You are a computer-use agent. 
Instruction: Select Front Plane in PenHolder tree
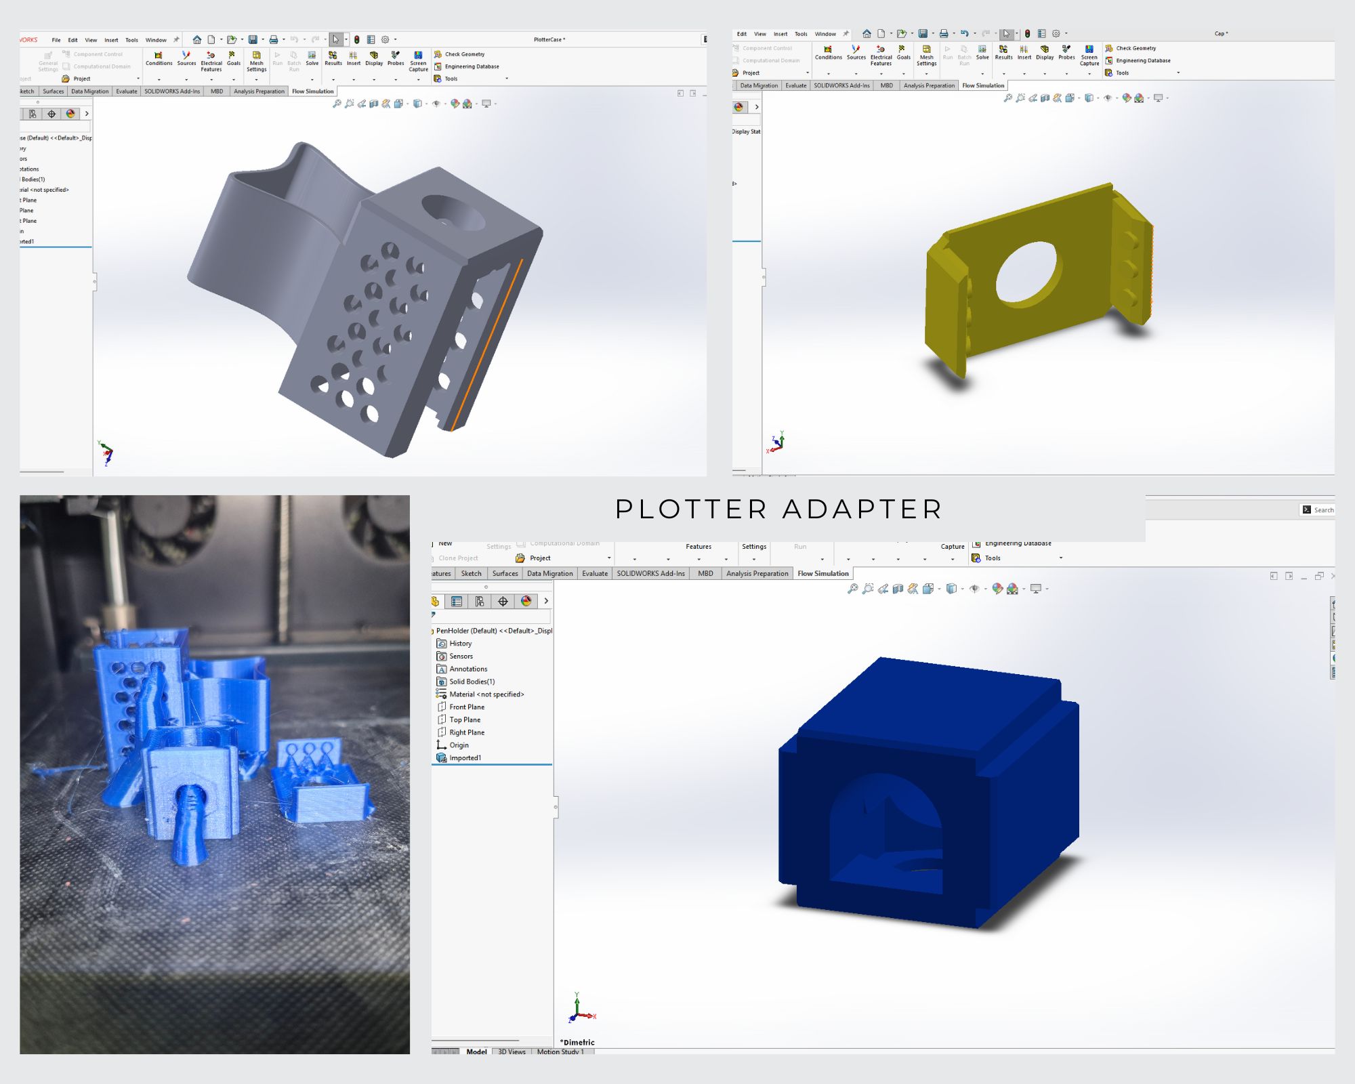[x=461, y=707]
